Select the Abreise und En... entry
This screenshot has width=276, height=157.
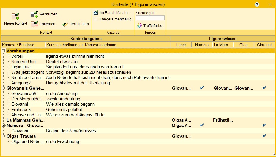28,115
